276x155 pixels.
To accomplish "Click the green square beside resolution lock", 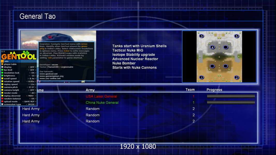I will (x=2, y=73).
